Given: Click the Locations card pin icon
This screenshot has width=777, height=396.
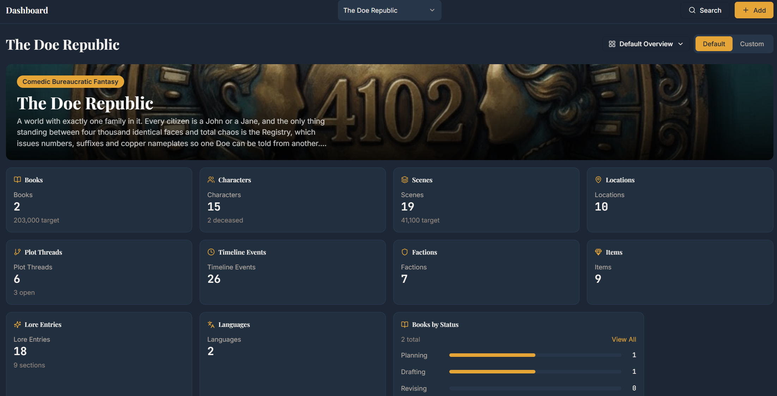Looking at the screenshot, I should (x=598, y=180).
